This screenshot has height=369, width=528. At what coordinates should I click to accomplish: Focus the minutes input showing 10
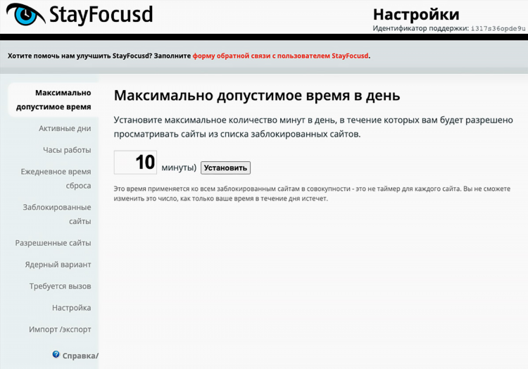[x=135, y=162]
